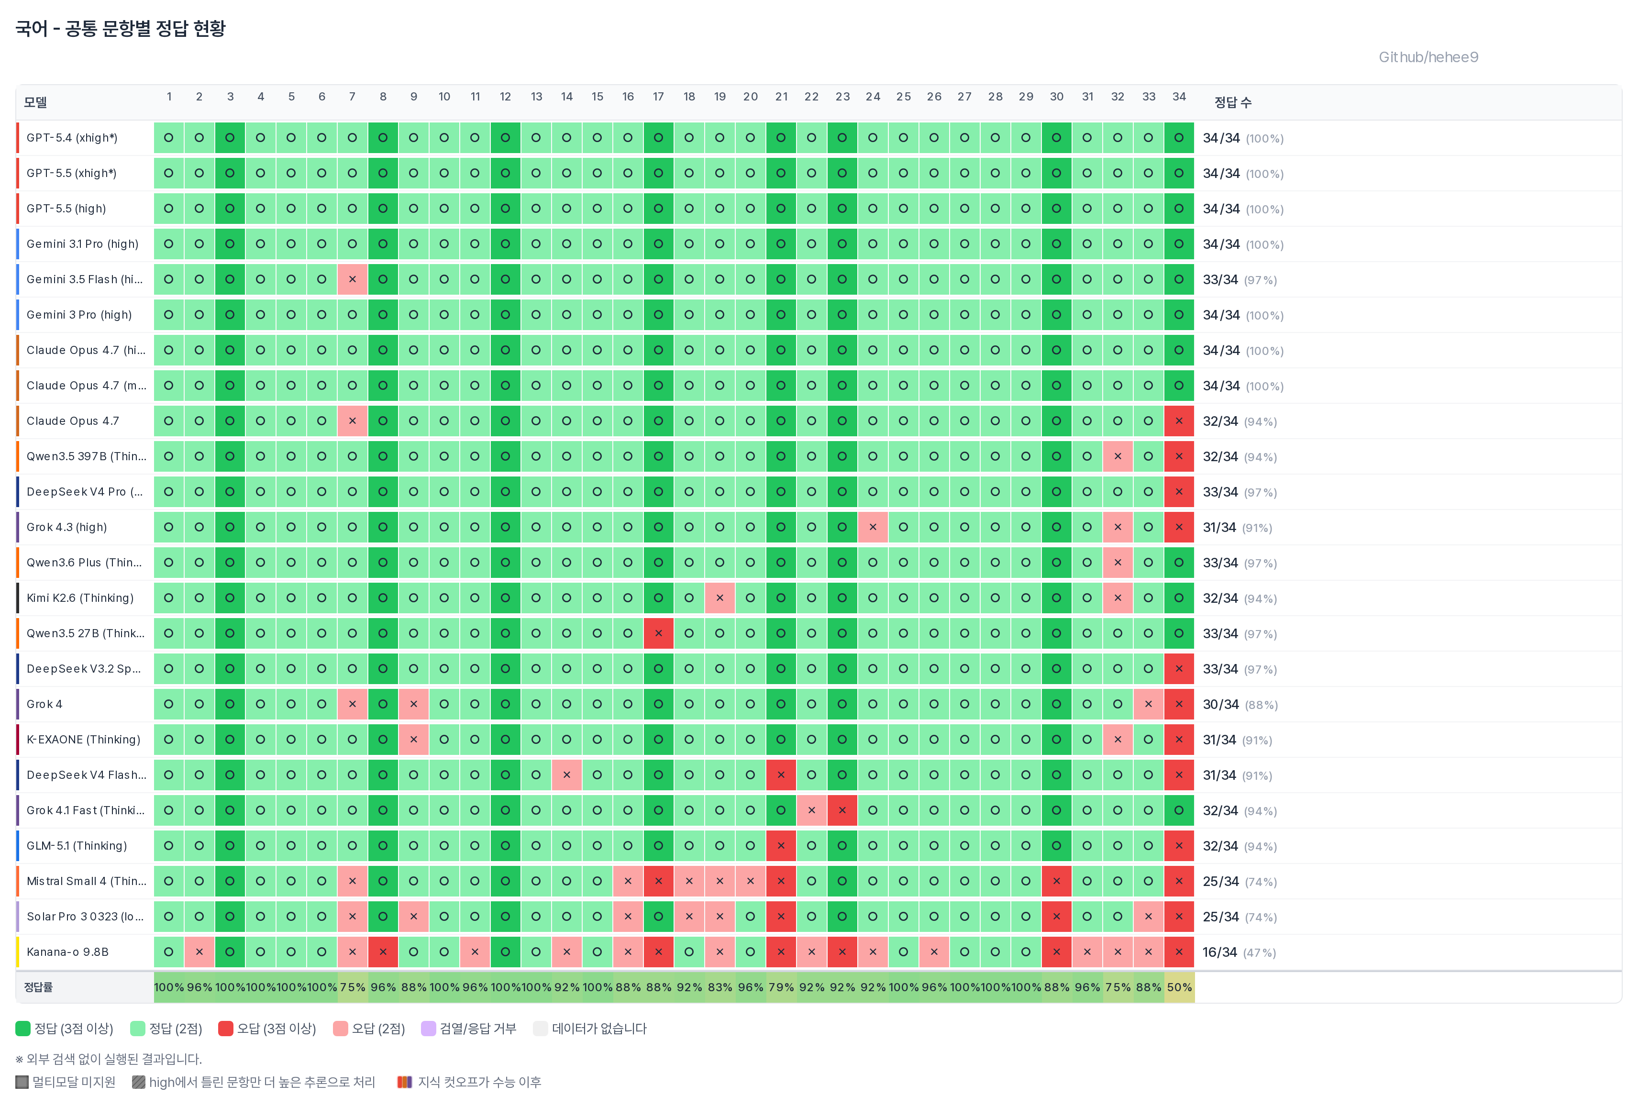Click Solar Pro 3's wrong-answer cell for question 16
Screen dimensions: 1638x1107
tap(628, 916)
